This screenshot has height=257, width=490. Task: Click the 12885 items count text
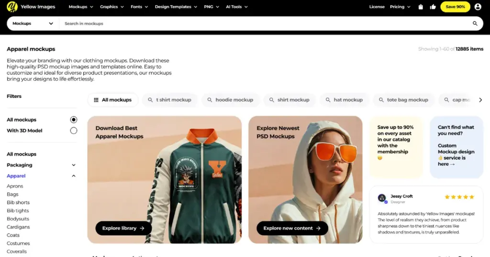pos(469,49)
